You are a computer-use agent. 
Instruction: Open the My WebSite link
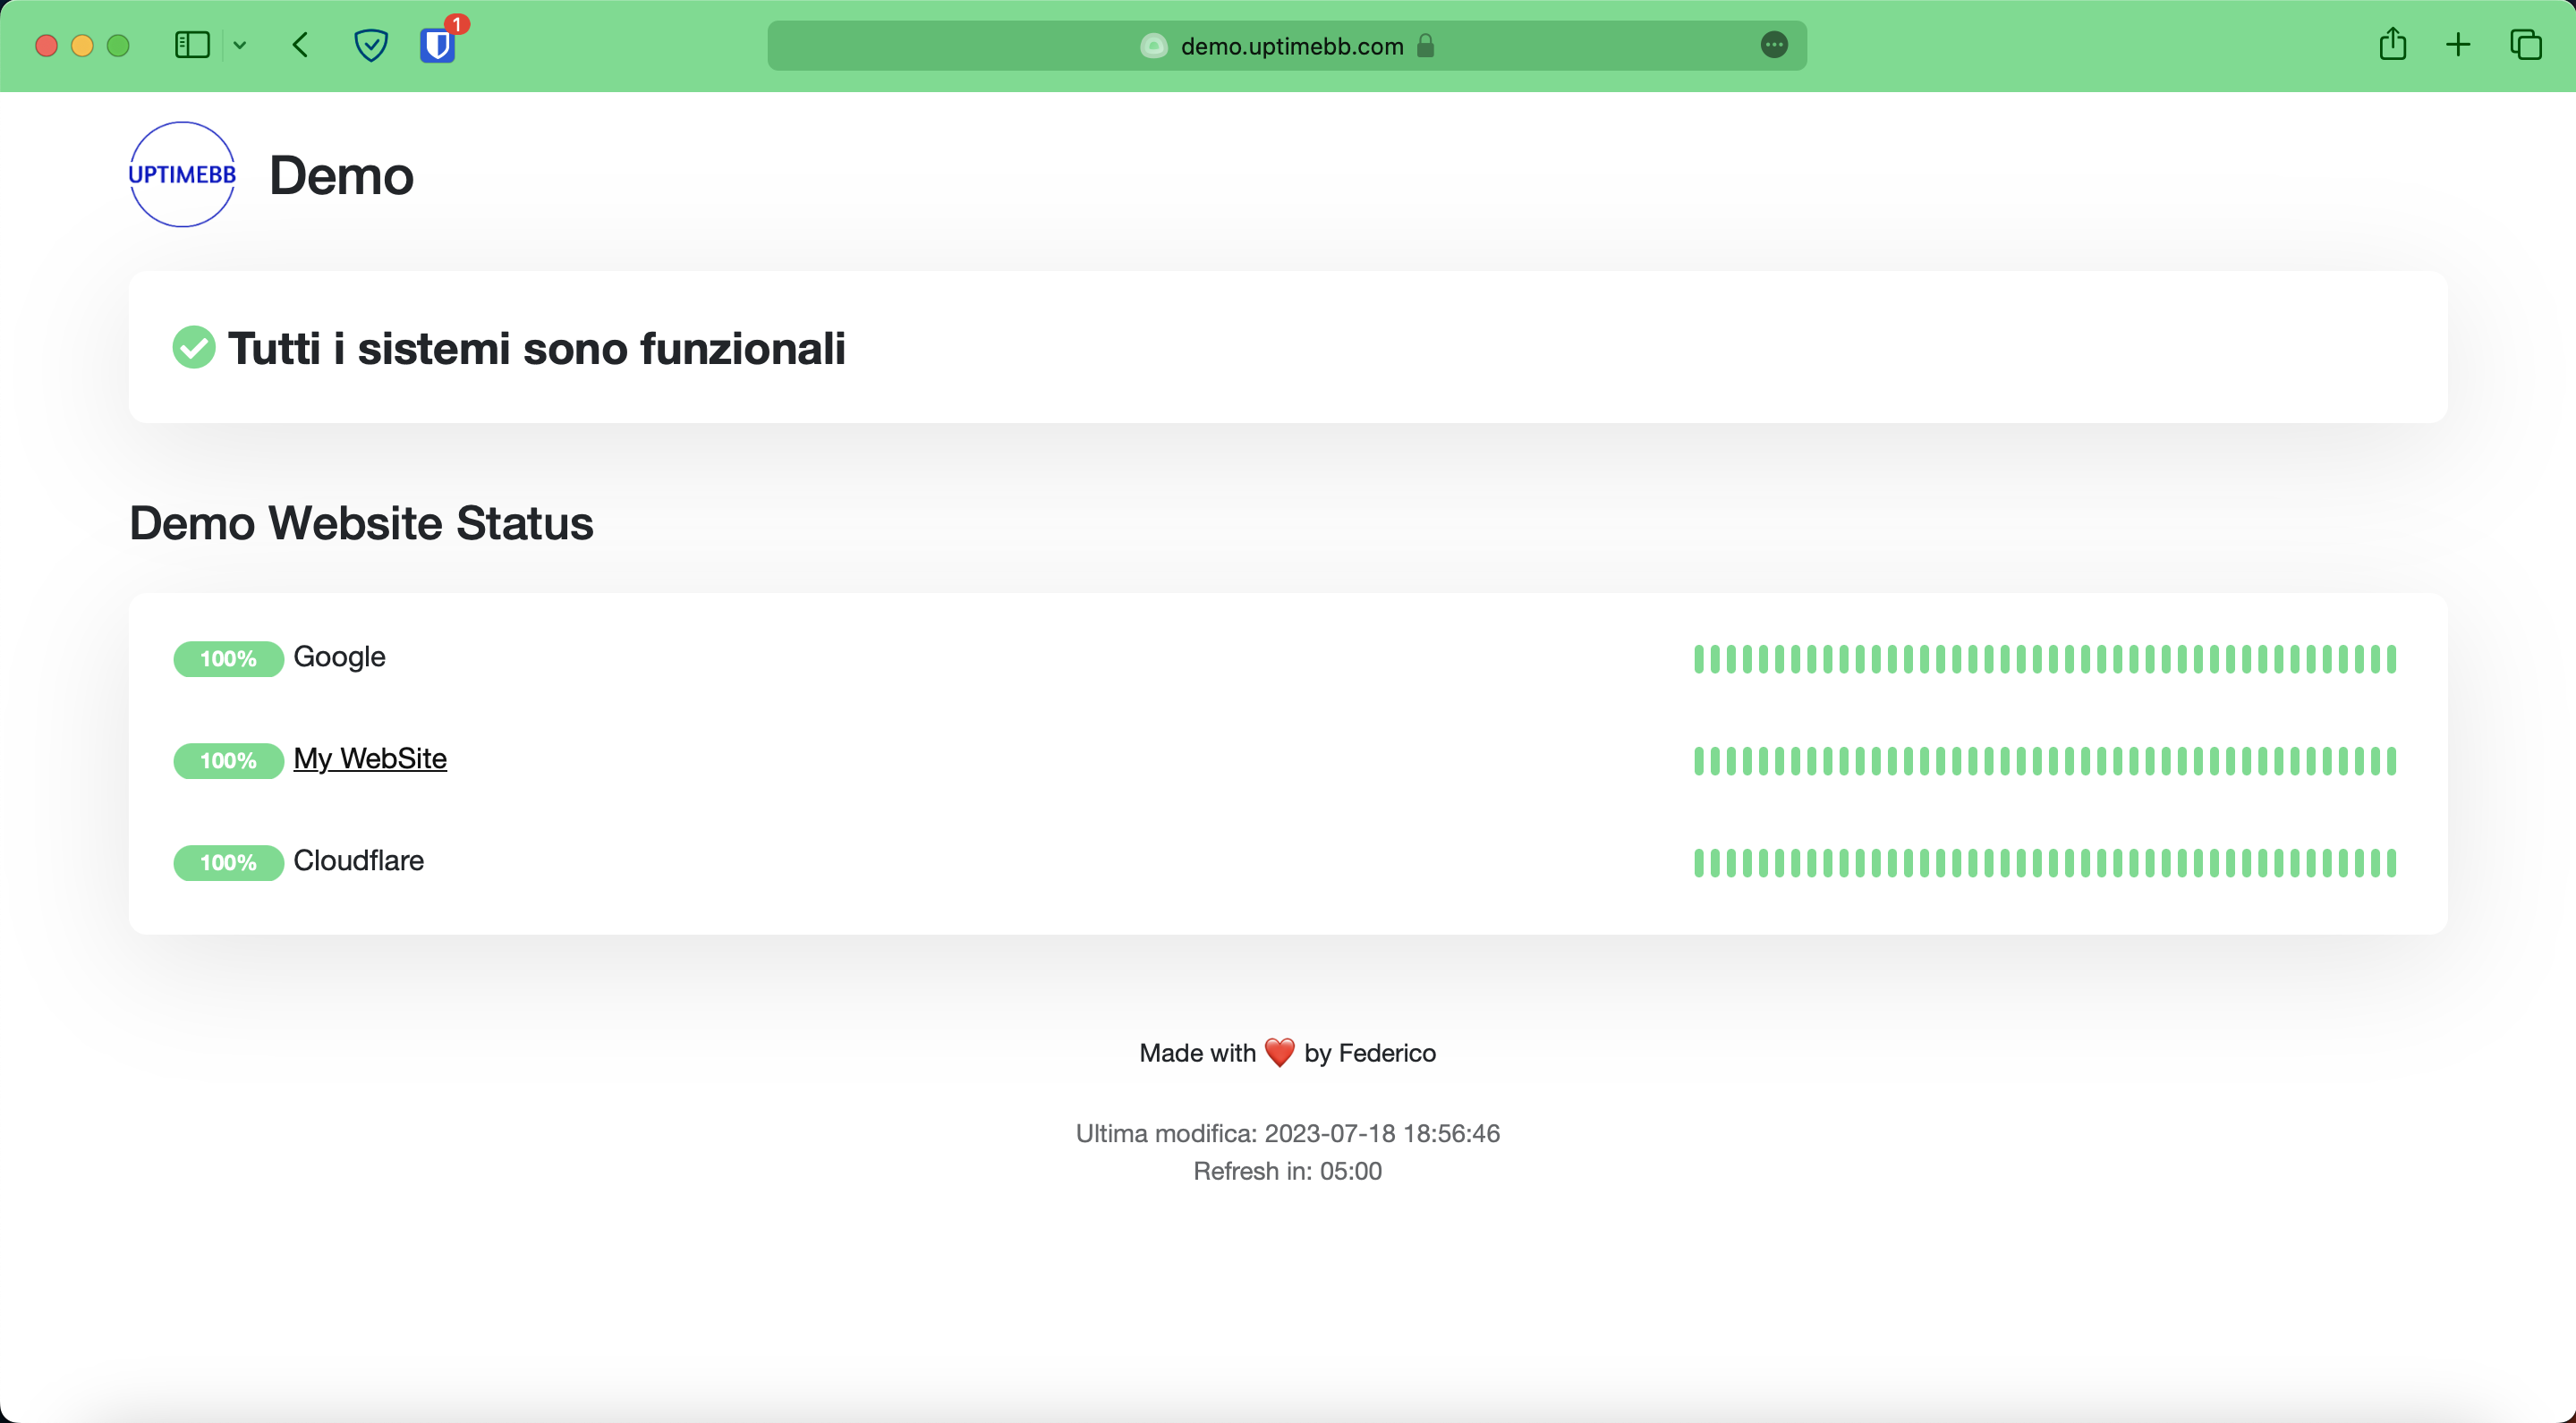click(370, 758)
